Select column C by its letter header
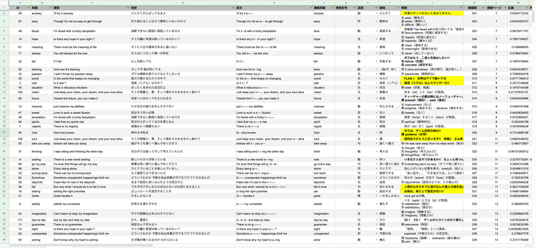Screen dimensions: 536x248 click(x=92, y=3)
